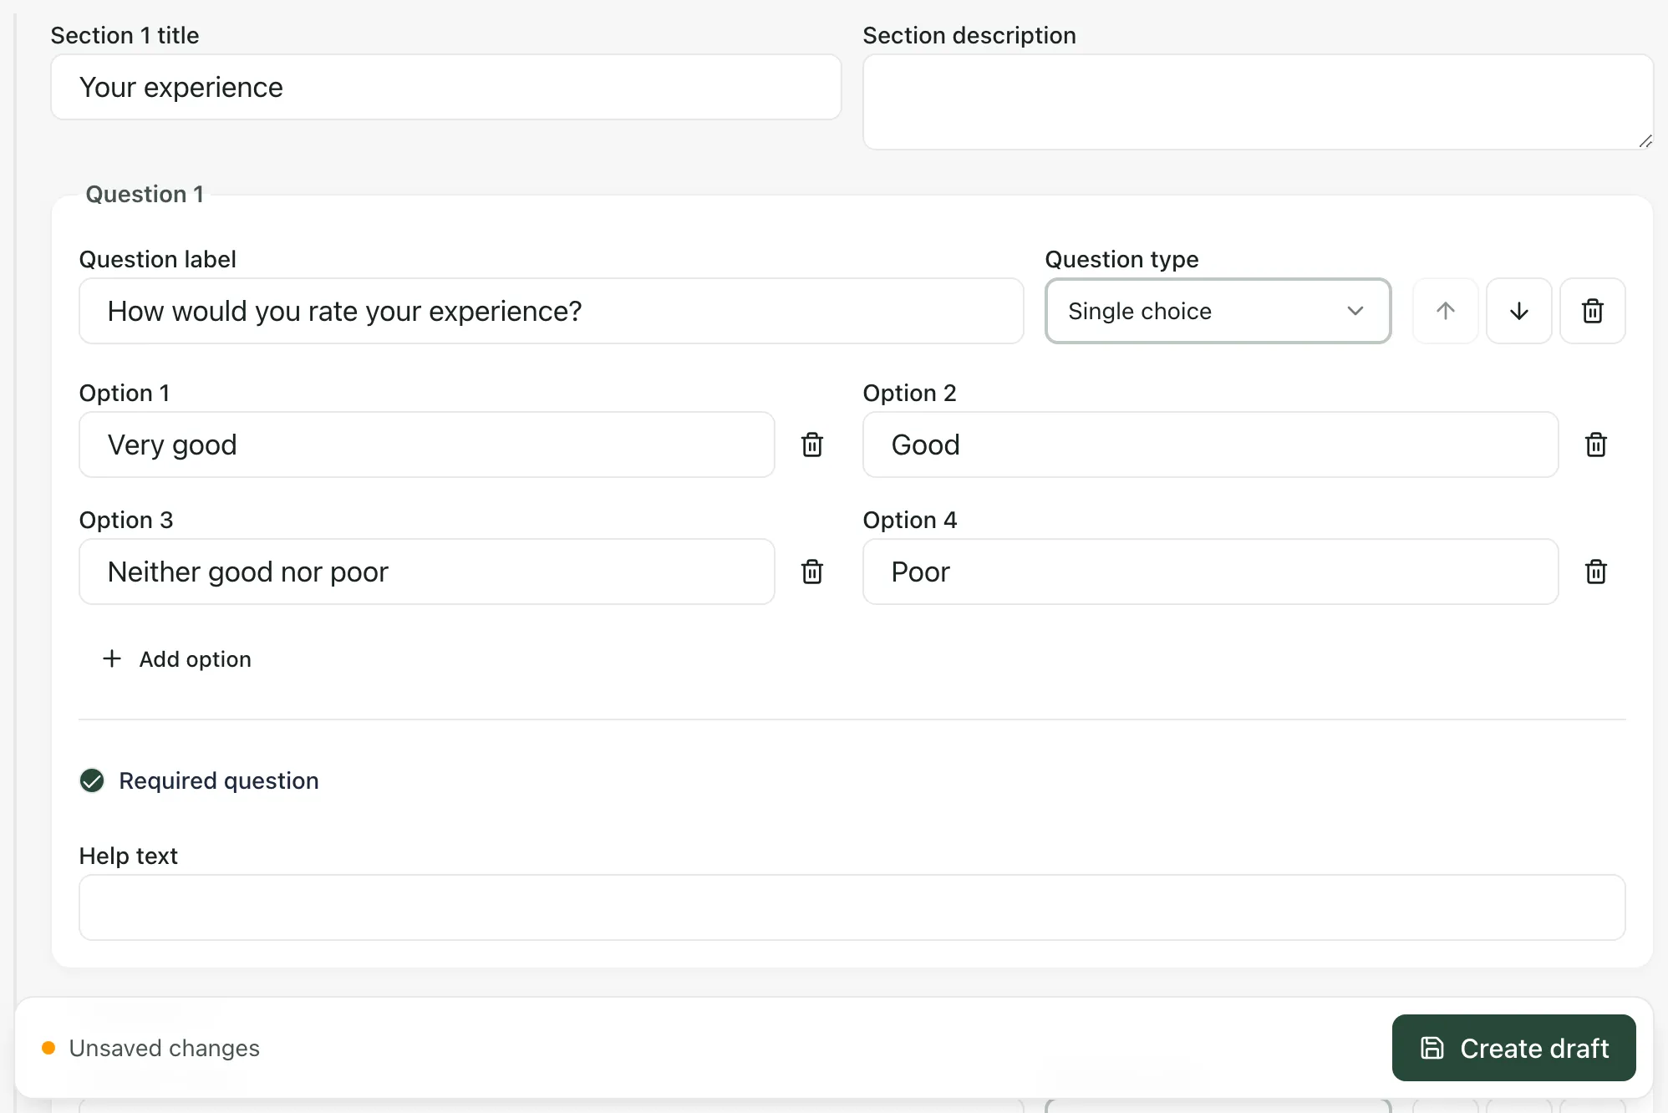Click the 'Required question' label text
Viewport: 1668px width, 1113px height.
219,780
